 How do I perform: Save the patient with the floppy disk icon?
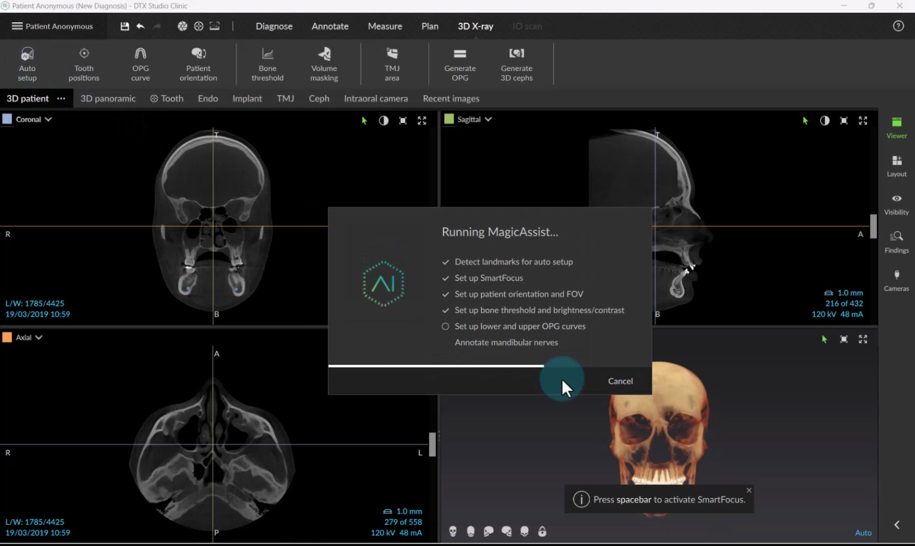pos(125,26)
